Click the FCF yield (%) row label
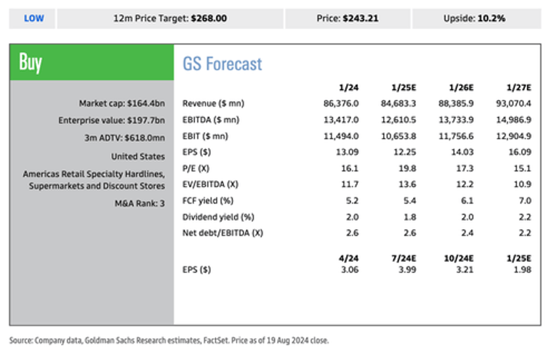Image resolution: width=557 pixels, height=354 pixels. click(208, 200)
